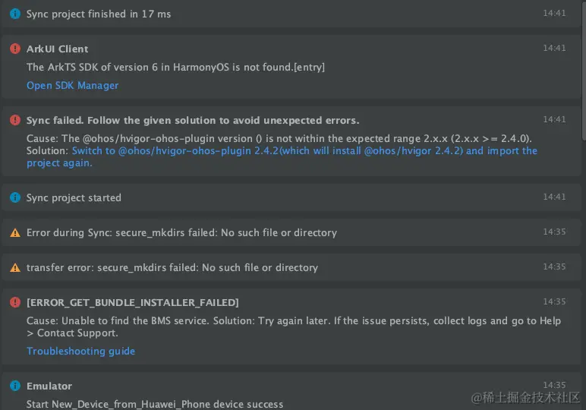586x410 pixels.
Task: Click the ArkTS SDK not found message text
Action: (x=175, y=68)
